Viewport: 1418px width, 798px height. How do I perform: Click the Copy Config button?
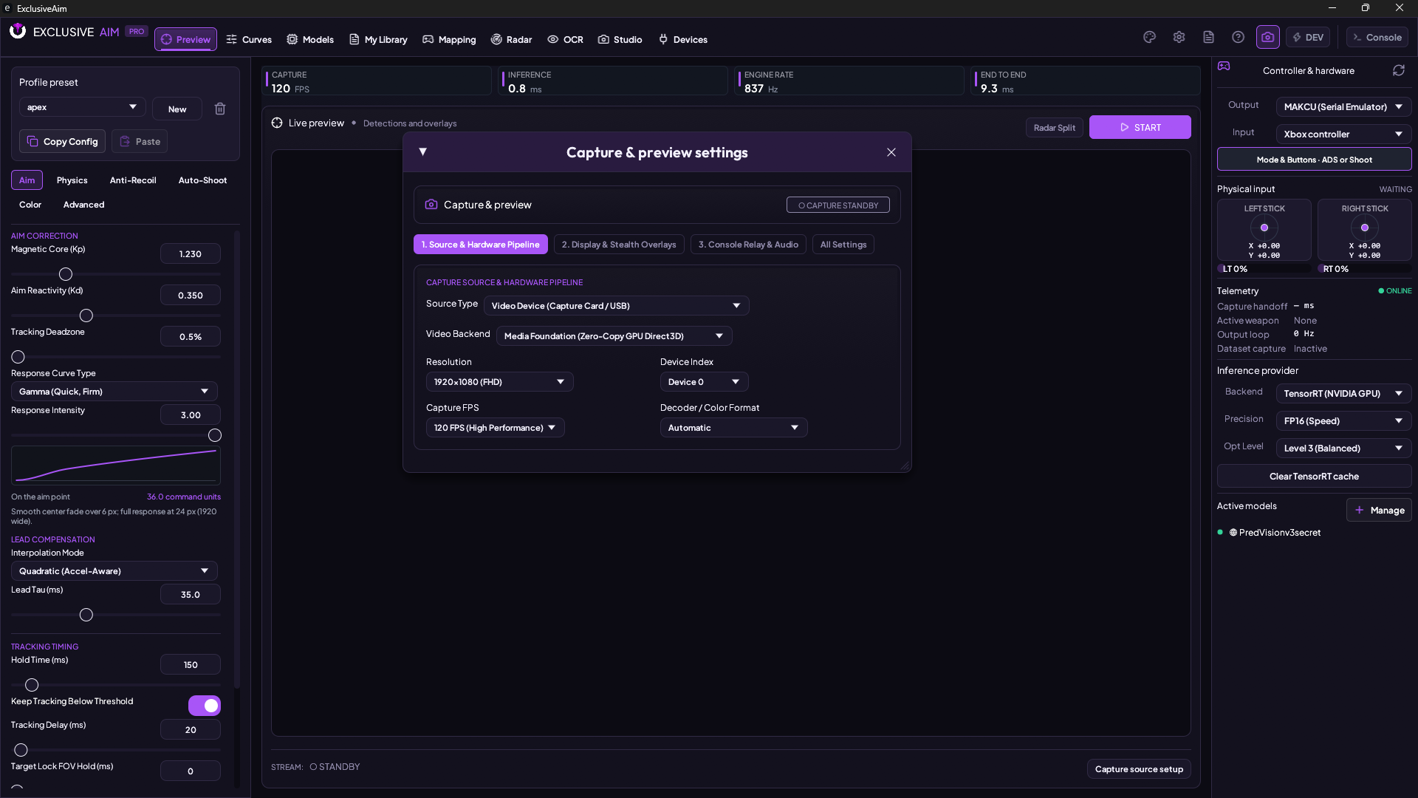tap(63, 141)
